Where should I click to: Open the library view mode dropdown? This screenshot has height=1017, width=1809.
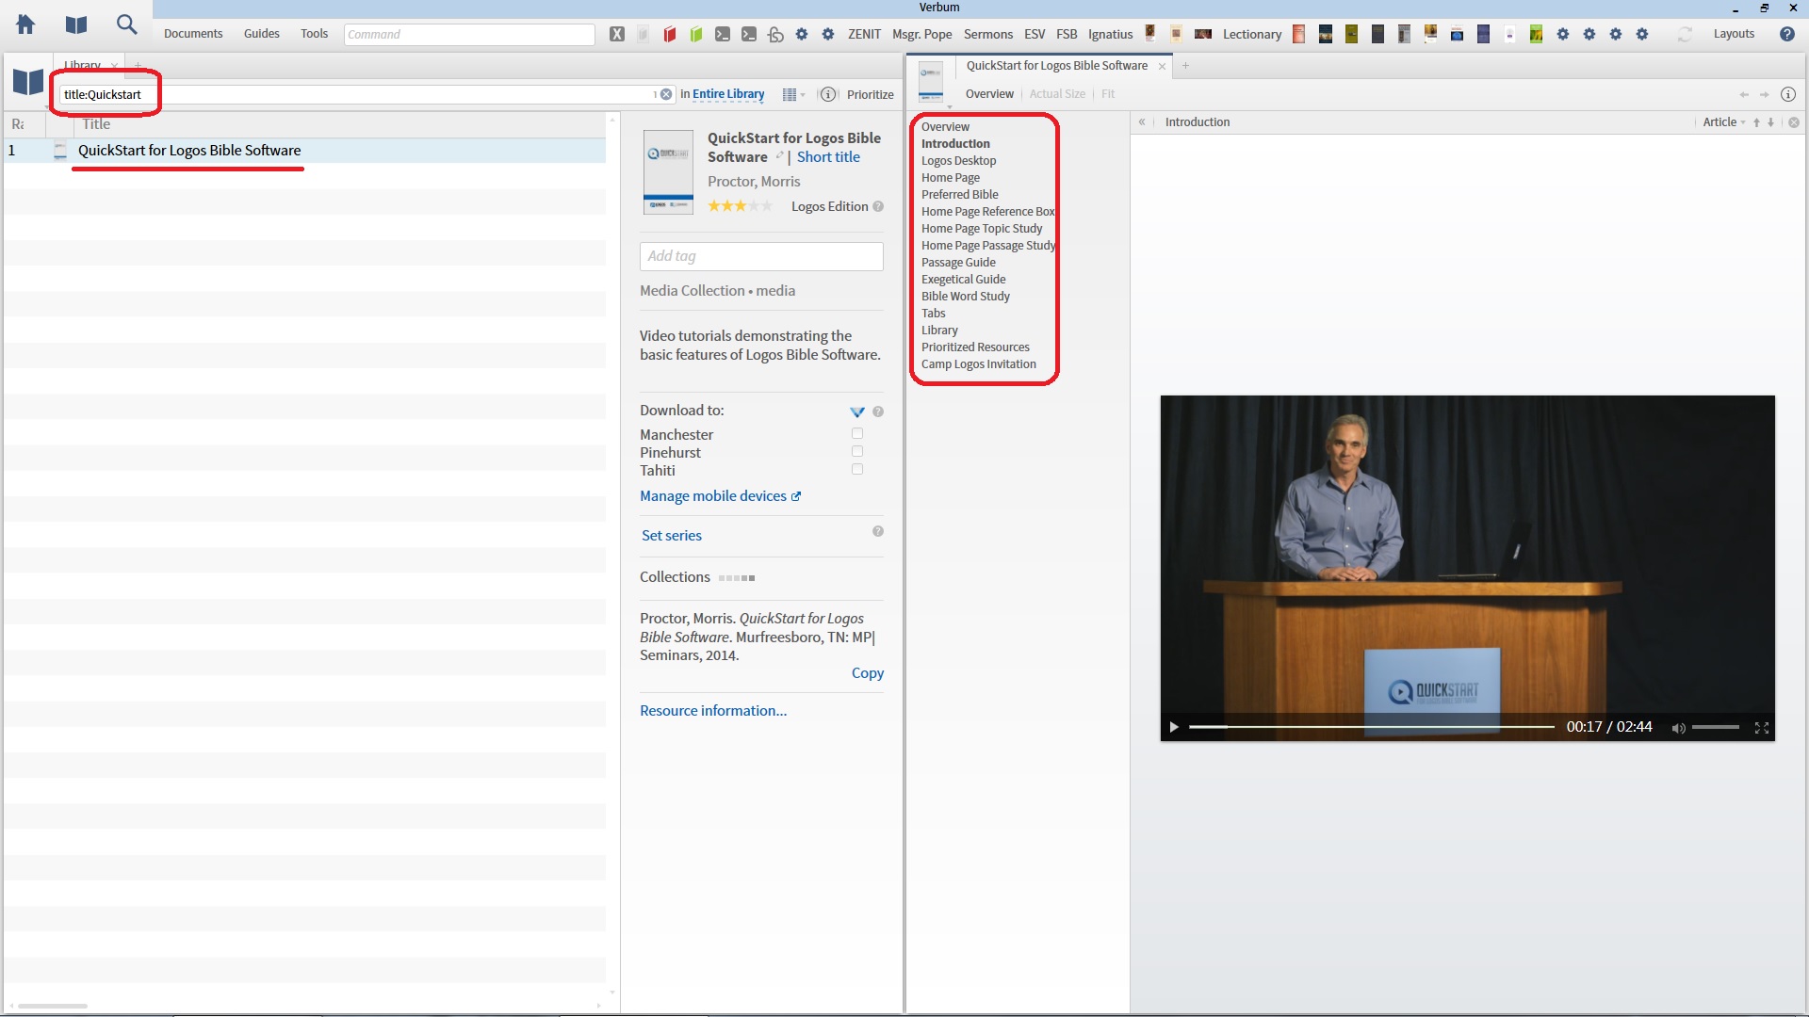[x=793, y=94]
